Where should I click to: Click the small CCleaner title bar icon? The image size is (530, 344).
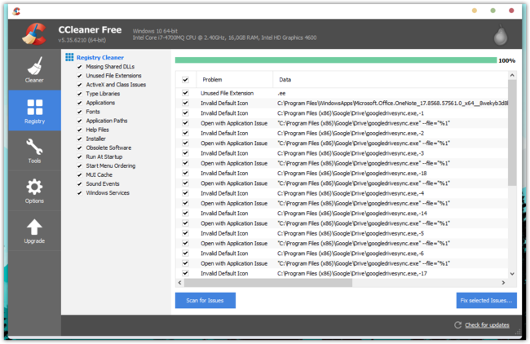tap(16, 11)
